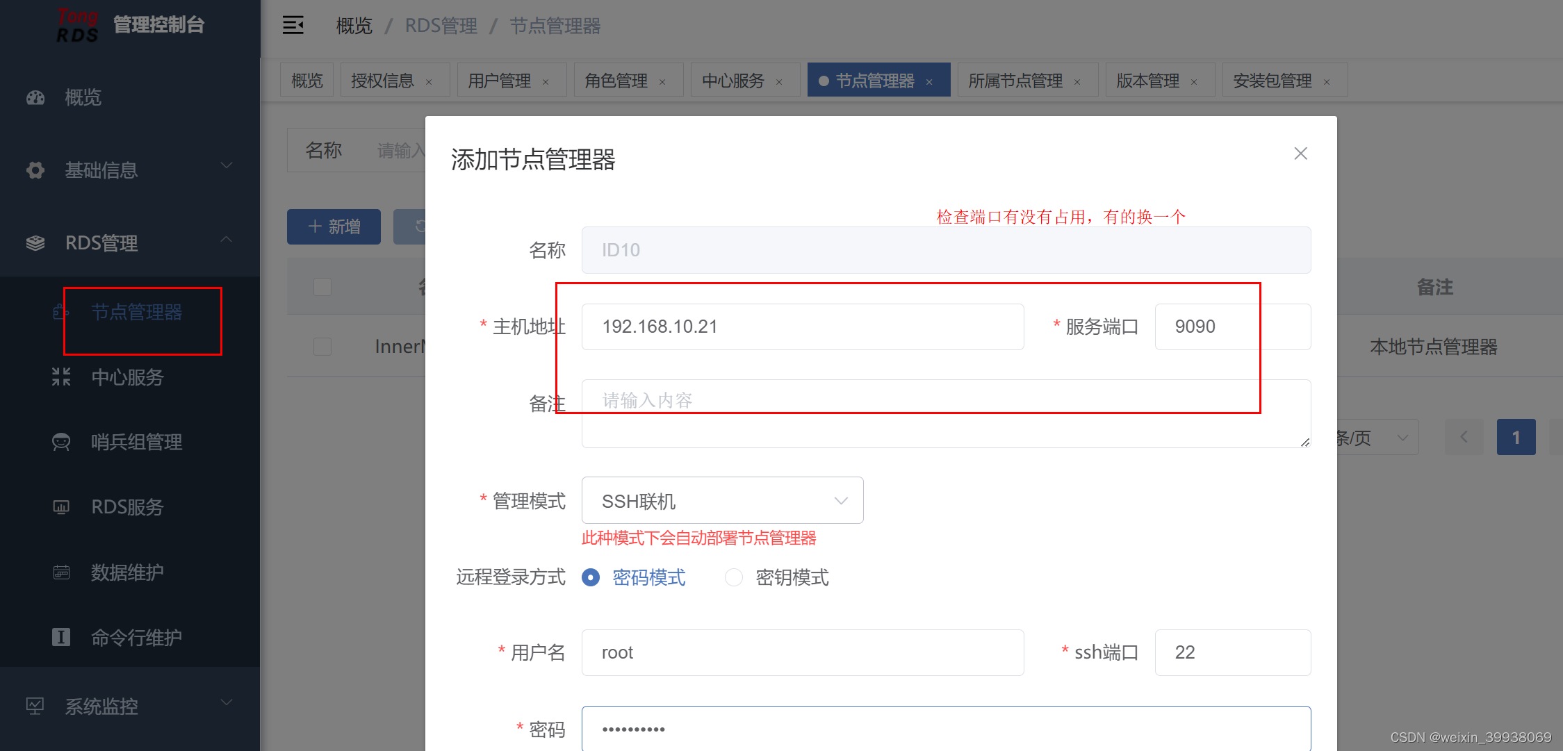Select the 密码模式 radio button
The image size is (1563, 751).
(591, 577)
